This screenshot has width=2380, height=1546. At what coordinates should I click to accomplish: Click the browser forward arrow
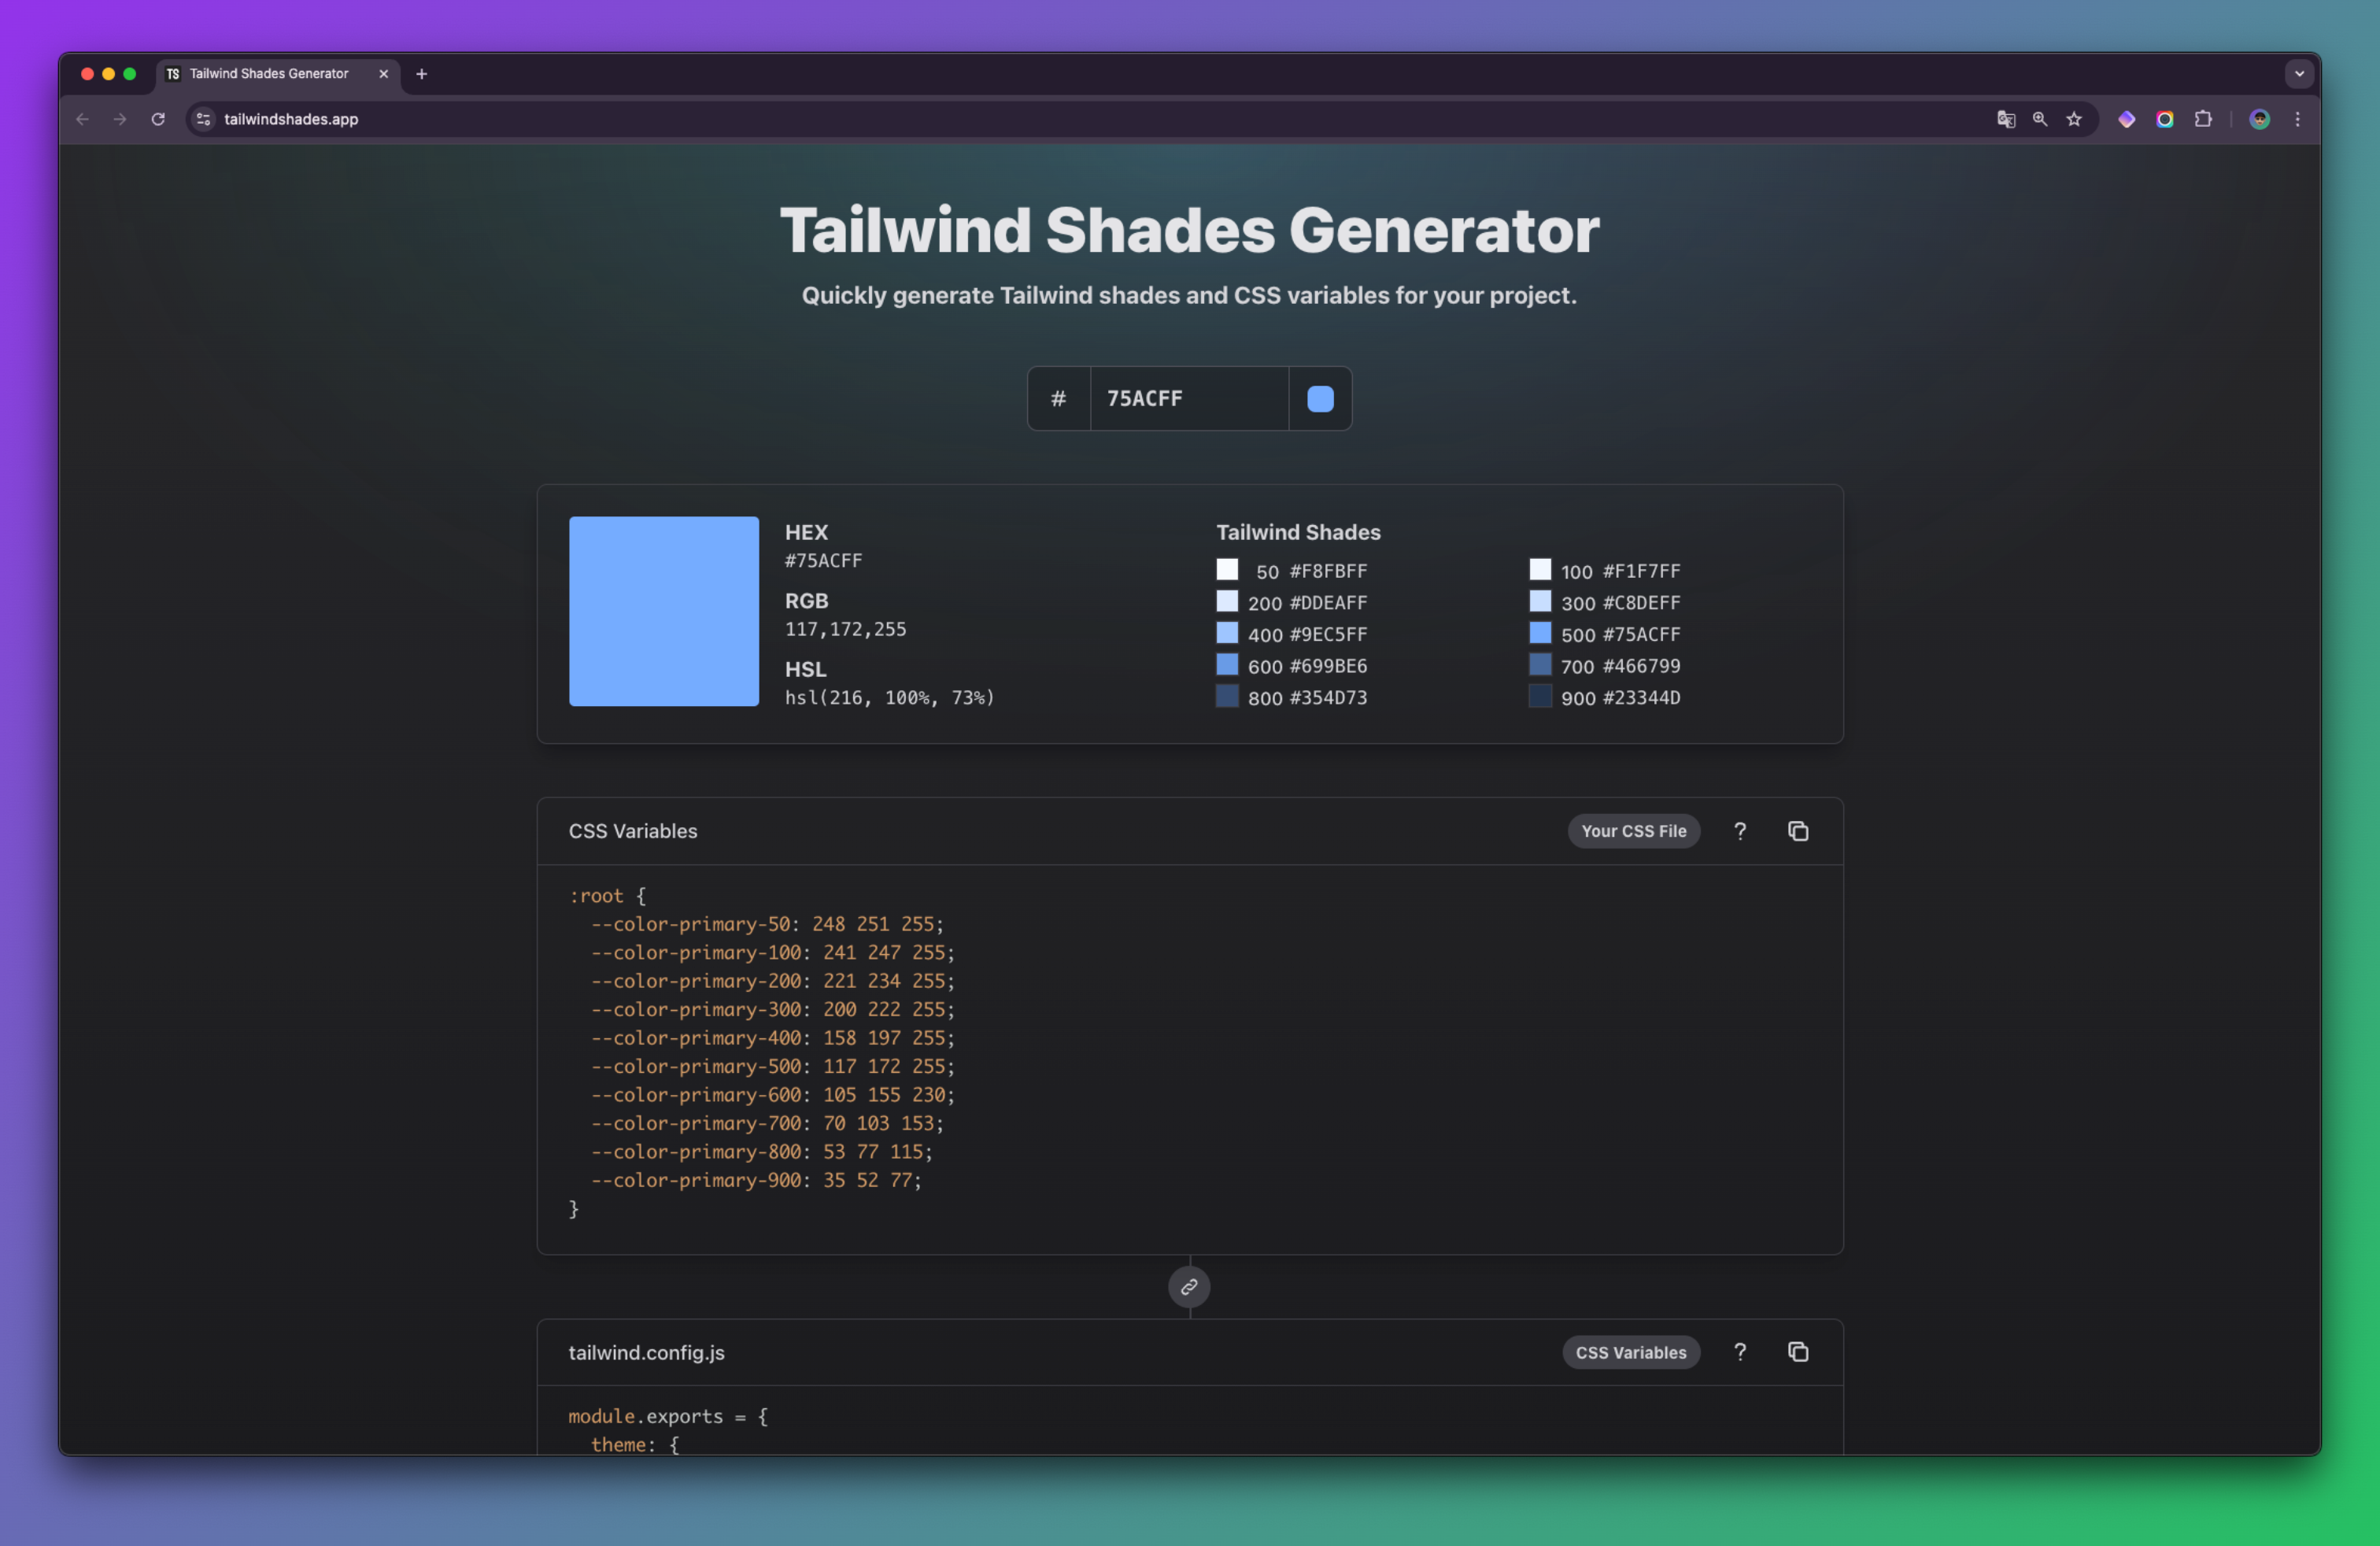[x=120, y=119]
